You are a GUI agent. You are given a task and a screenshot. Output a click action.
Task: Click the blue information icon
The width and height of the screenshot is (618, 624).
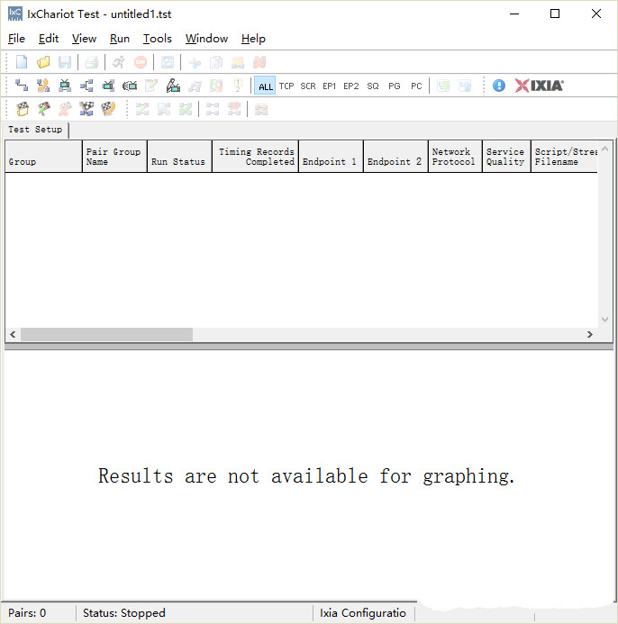tap(499, 86)
